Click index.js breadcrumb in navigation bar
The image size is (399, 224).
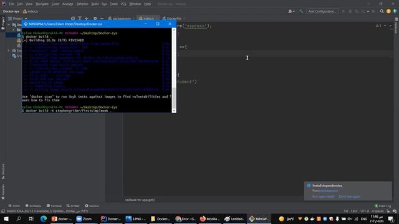coord(31,11)
